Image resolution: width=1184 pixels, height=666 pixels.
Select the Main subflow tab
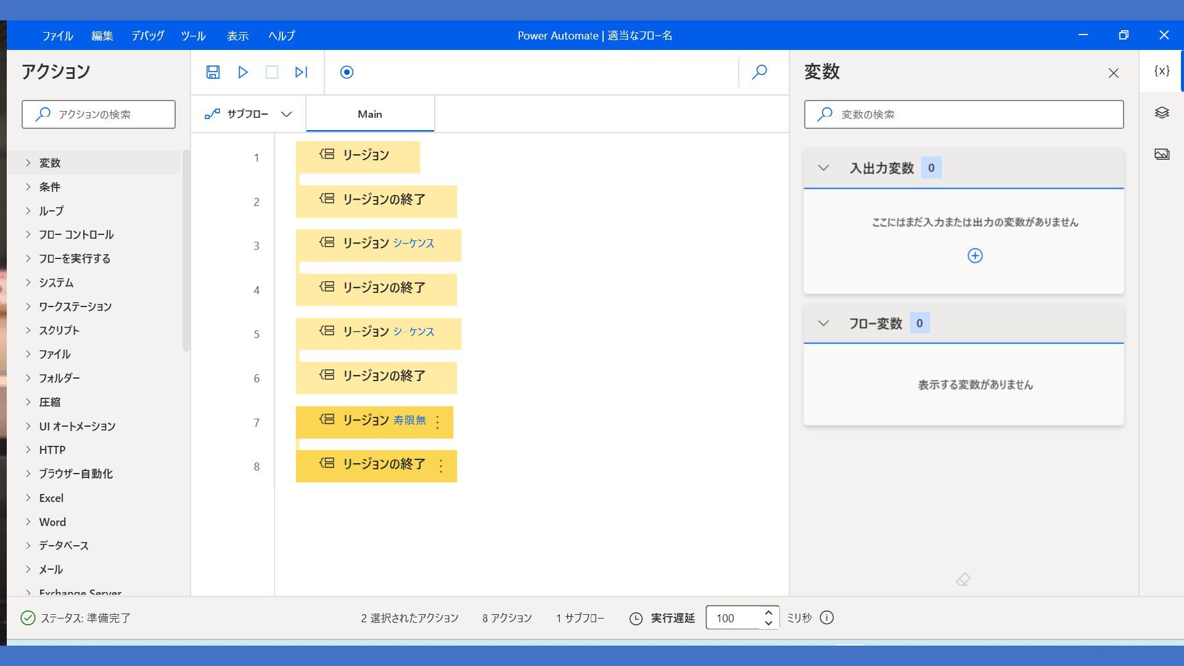pos(370,114)
